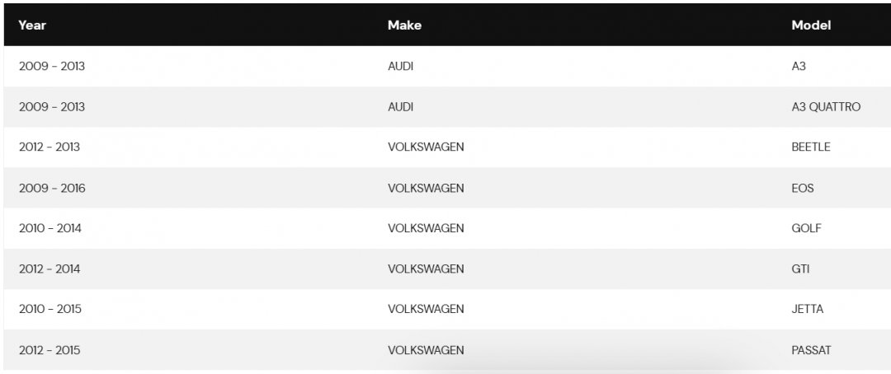Select the 2010 - 2014 year range
The width and height of the screenshot is (891, 374).
click(50, 228)
